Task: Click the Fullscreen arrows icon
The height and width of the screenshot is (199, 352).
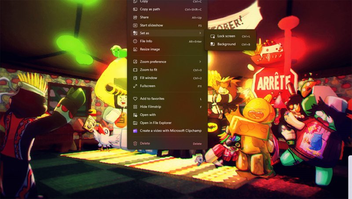Action: coord(135,86)
